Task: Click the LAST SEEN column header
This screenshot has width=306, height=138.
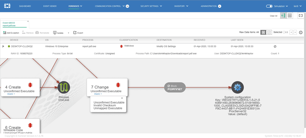Action: click(237, 40)
